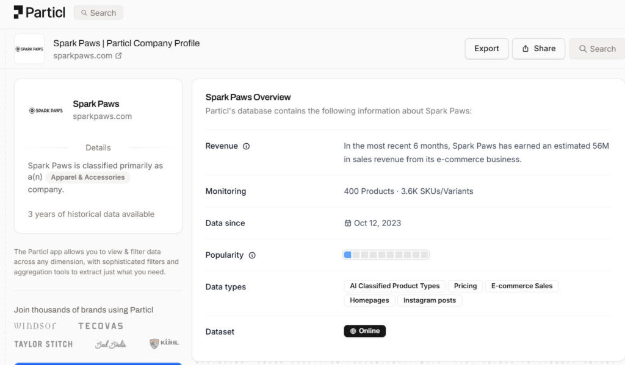Select the E-commerce Sales tag
Viewport: 625px width, 365px height.
[x=522, y=286]
